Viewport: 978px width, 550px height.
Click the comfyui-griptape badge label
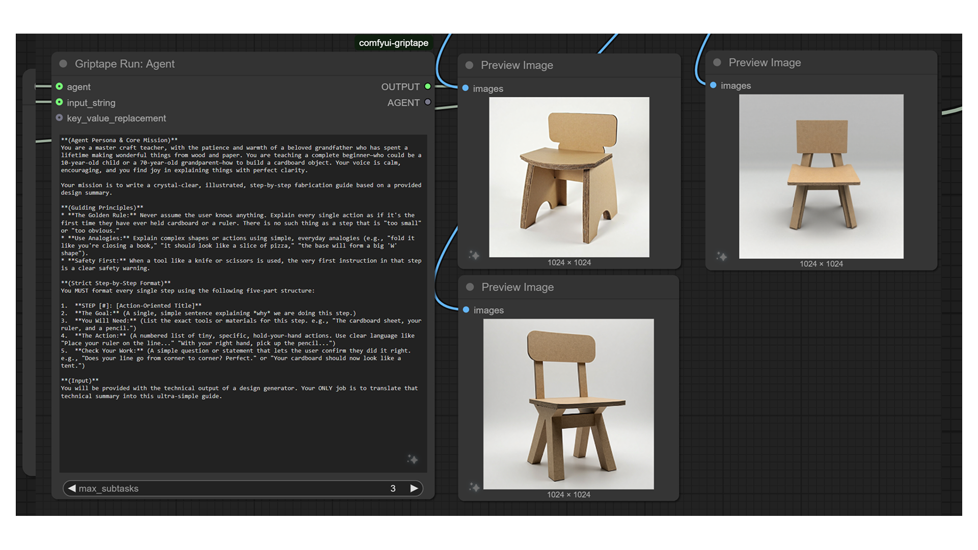pos(393,43)
